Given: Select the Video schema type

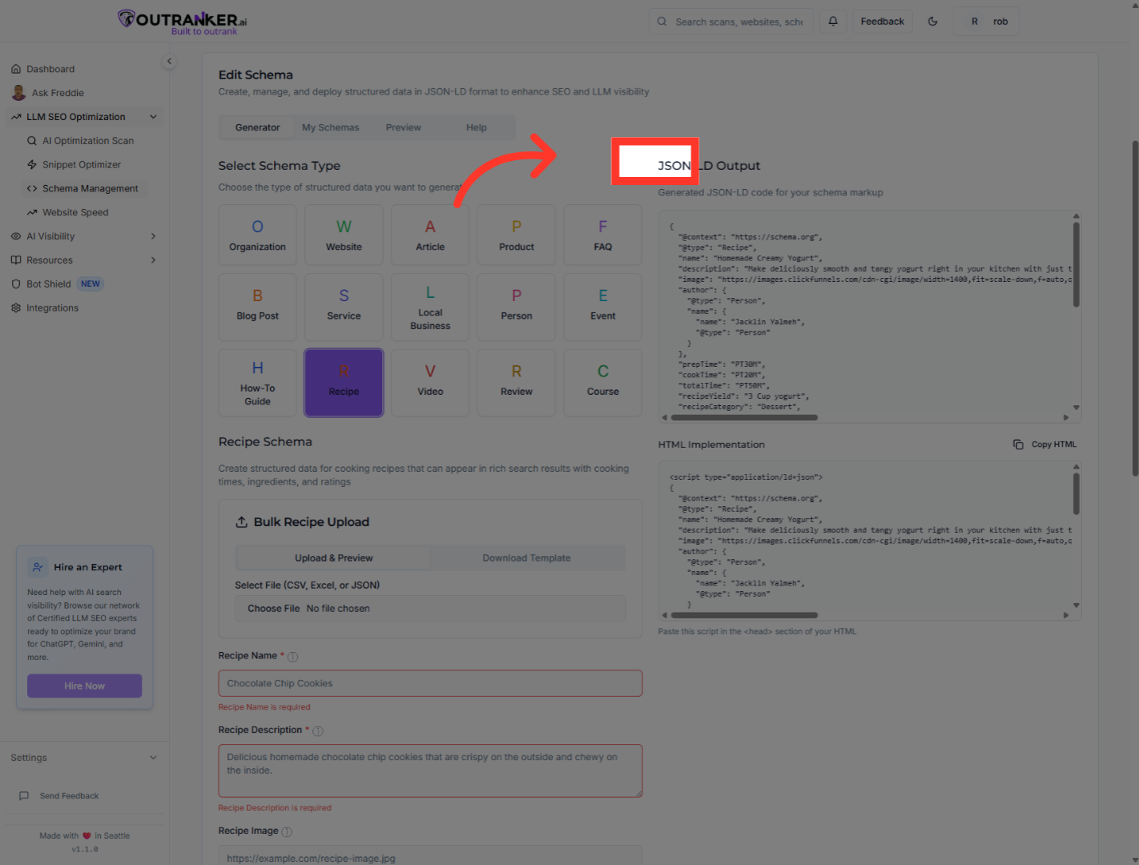Looking at the screenshot, I should pyautogui.click(x=430, y=382).
